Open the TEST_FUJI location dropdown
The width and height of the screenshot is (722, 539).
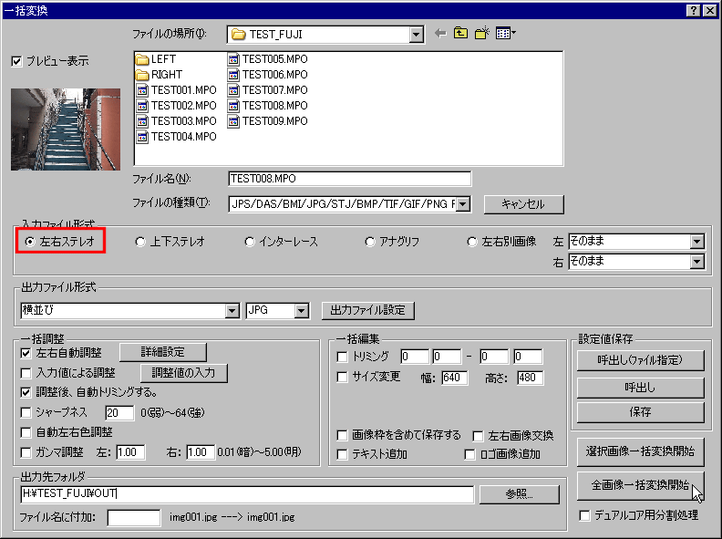coord(416,35)
